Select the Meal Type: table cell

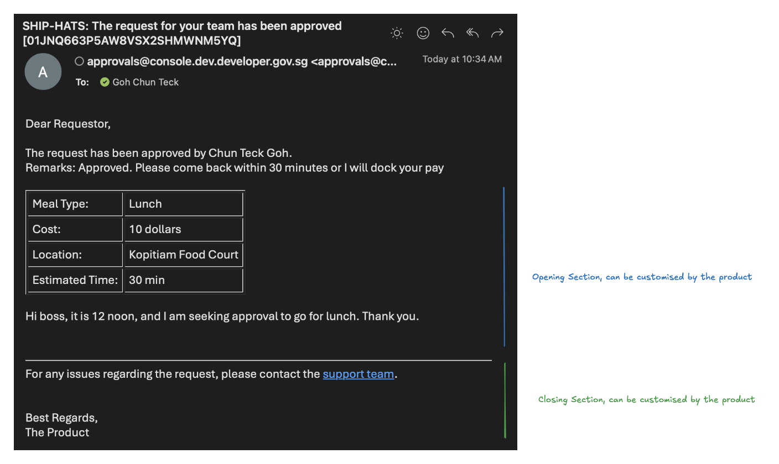(x=75, y=204)
